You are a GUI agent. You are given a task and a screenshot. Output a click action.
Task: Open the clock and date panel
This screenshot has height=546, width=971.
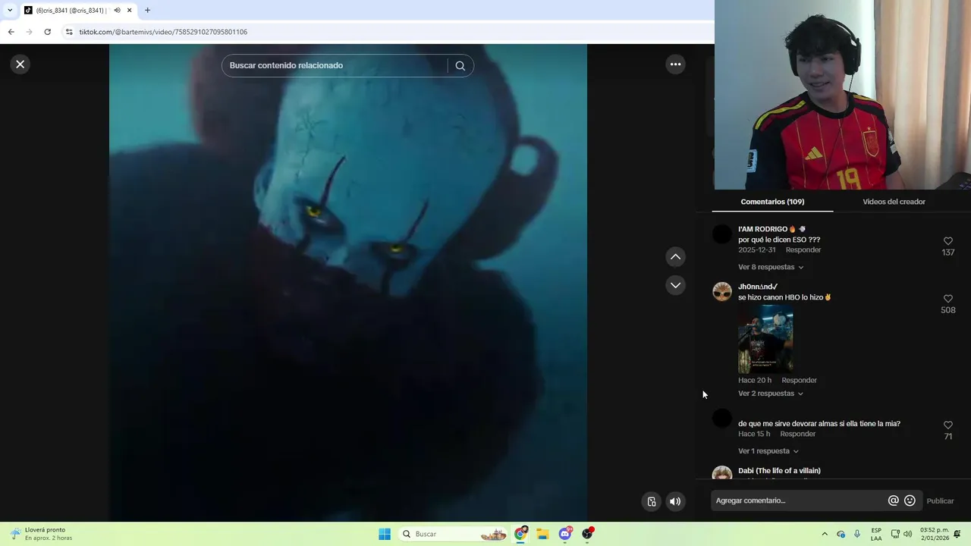[934, 534]
